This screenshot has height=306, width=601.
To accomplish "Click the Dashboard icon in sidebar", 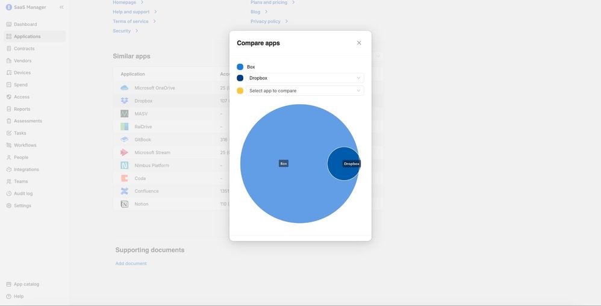I will point(8,24).
